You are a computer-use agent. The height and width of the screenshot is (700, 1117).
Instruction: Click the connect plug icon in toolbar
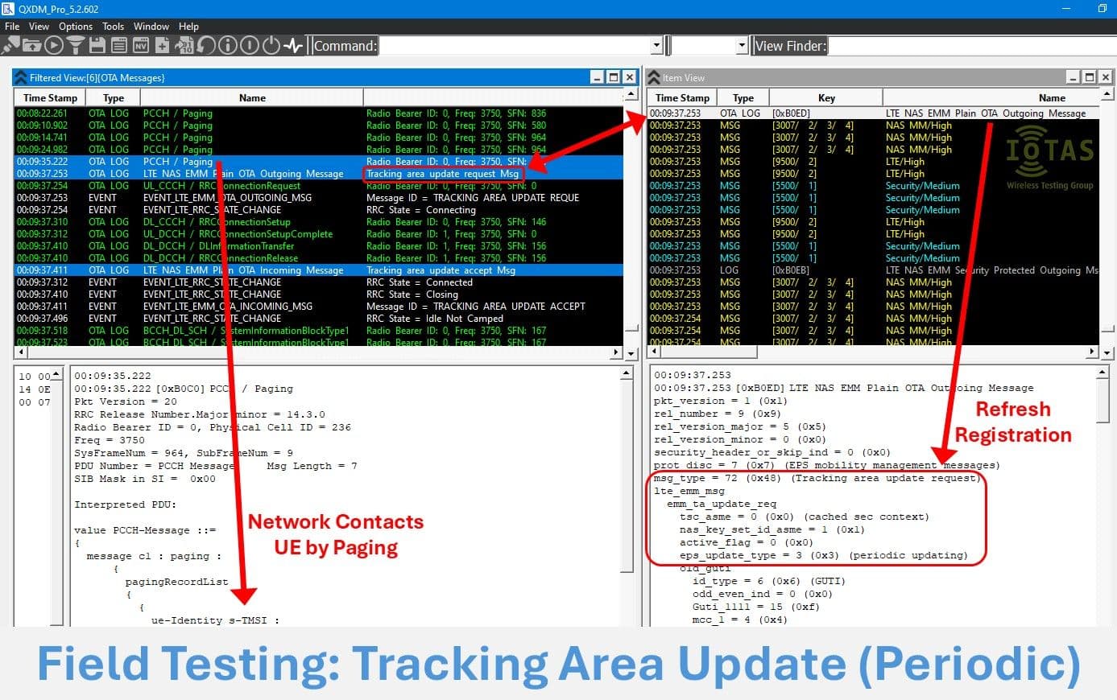click(10, 46)
